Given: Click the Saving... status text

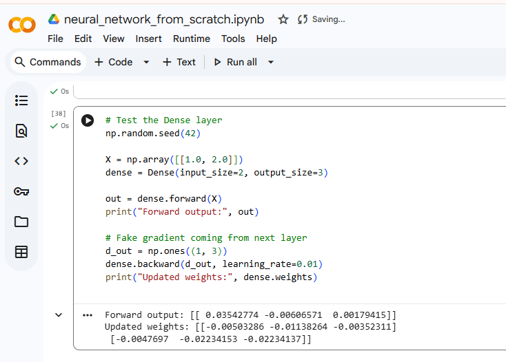Looking at the screenshot, I should [329, 19].
